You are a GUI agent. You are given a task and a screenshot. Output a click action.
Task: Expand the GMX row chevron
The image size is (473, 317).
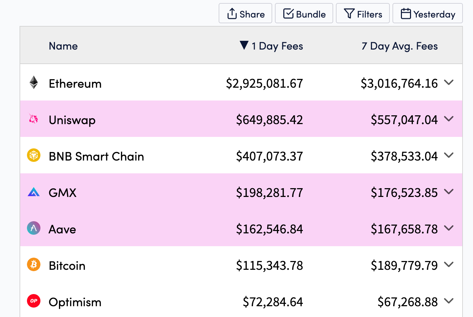(449, 192)
